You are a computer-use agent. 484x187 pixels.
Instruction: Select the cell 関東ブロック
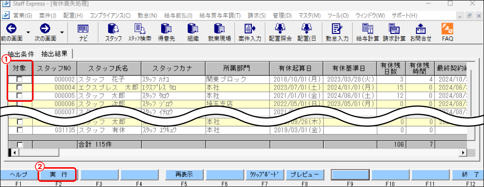coord(237,79)
